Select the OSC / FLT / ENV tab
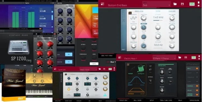The width and height of the screenshot is (202, 102). point(107,56)
